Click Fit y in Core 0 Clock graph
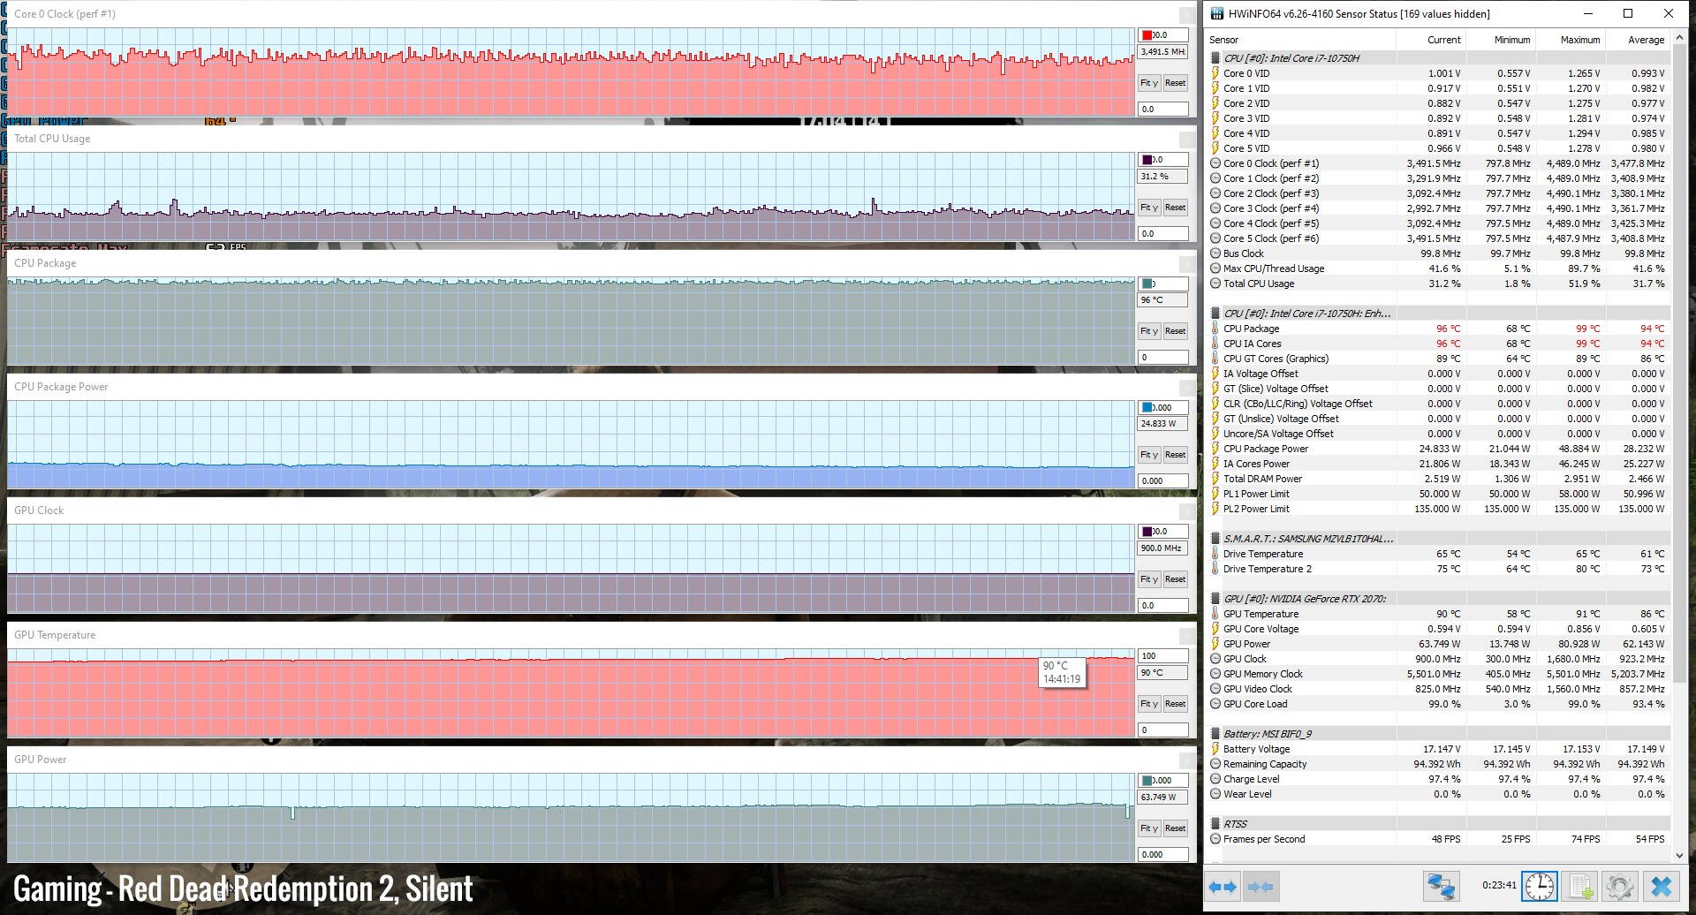Image resolution: width=1696 pixels, height=915 pixels. click(1148, 83)
